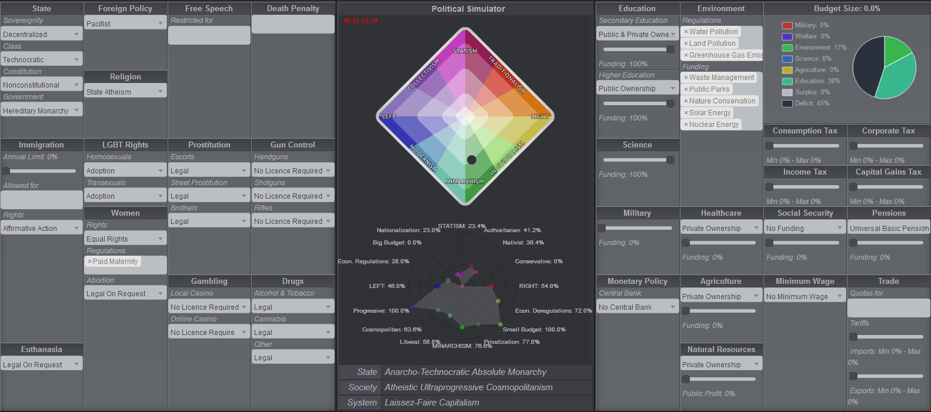Open the Minimum Wage dropdown

point(805,296)
